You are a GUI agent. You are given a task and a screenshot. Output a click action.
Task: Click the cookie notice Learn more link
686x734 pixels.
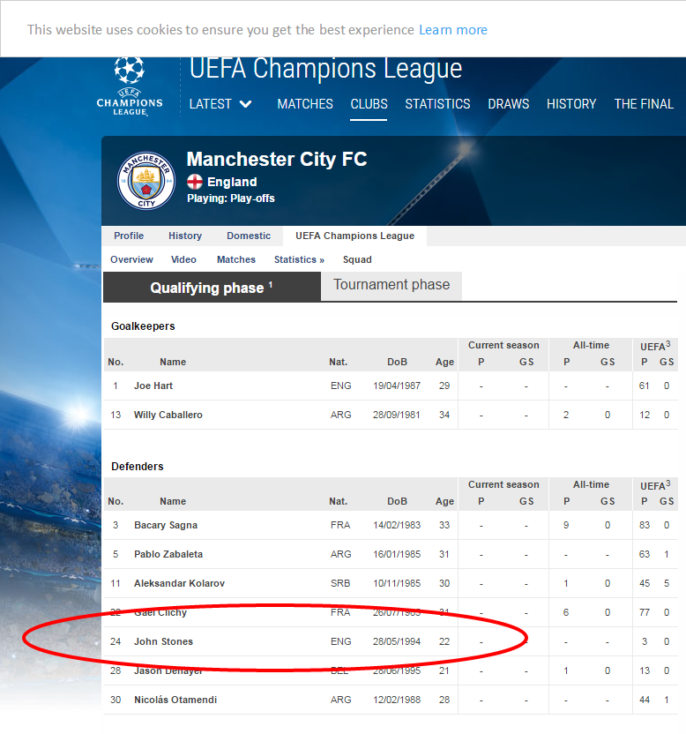point(453,29)
